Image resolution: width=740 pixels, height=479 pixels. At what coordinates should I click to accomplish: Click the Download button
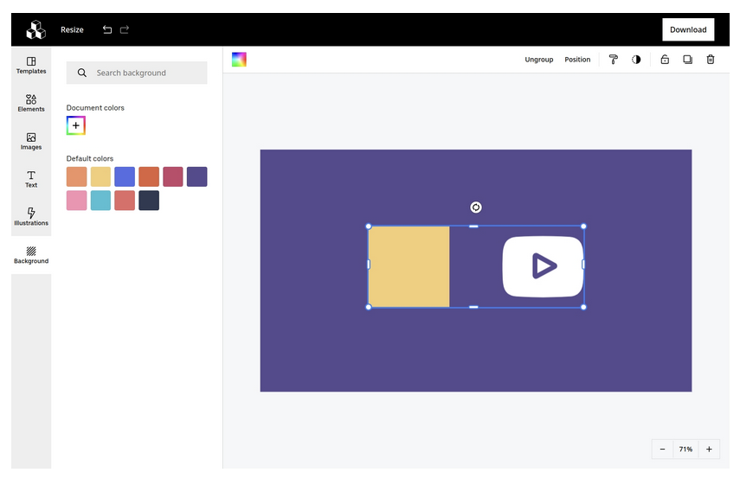point(687,29)
